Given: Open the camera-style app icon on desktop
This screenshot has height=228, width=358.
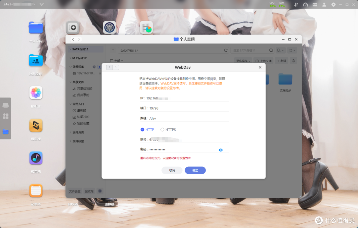Looking at the screenshot, I should [x=73, y=28].
